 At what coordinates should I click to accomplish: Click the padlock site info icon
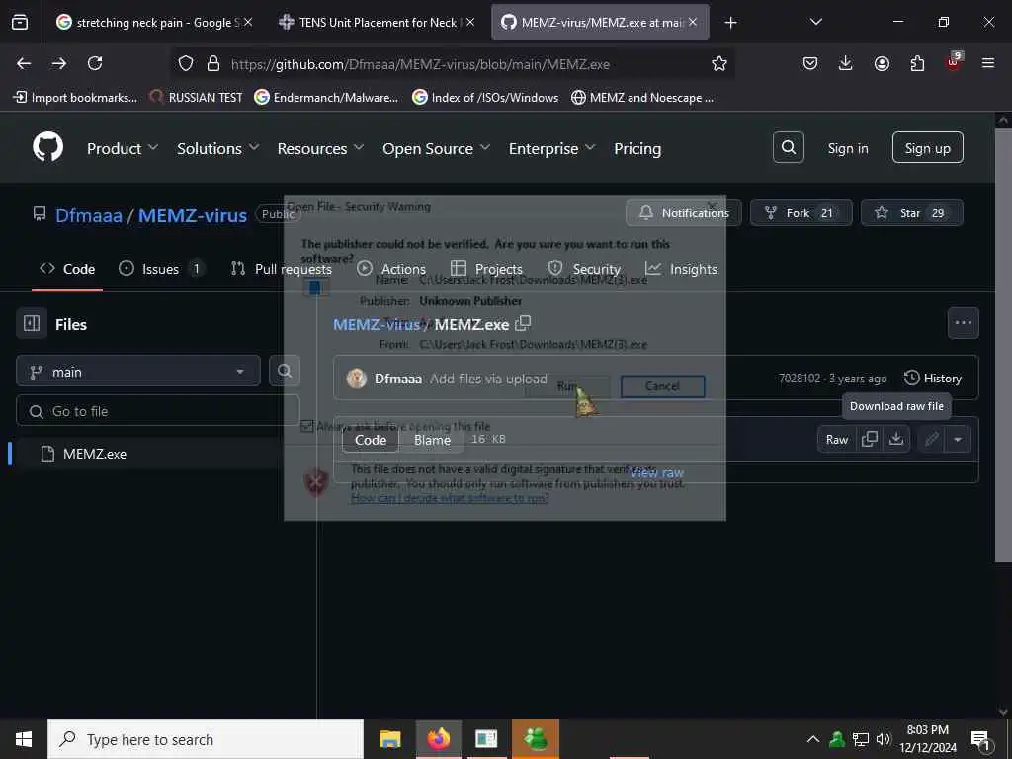tap(213, 63)
